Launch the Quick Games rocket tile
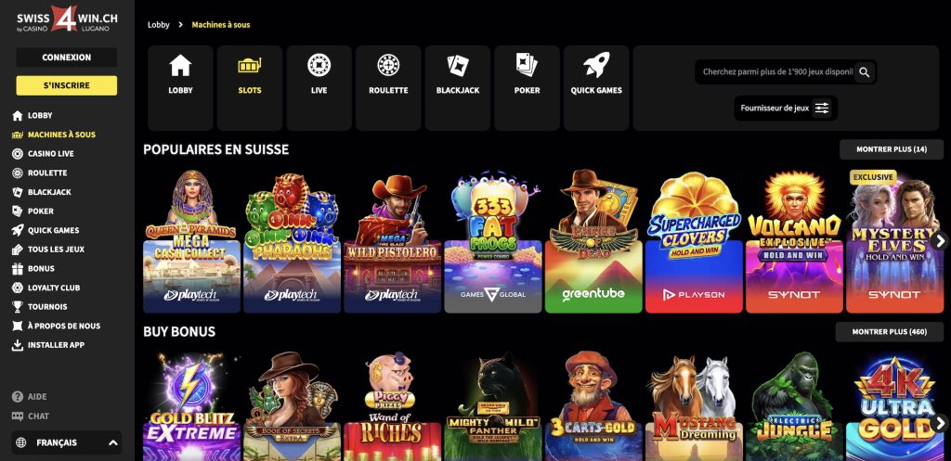This screenshot has height=461, width=951. point(596,88)
